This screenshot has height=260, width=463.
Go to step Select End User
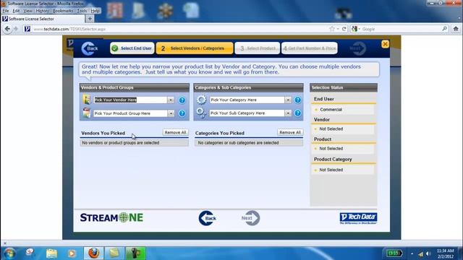tap(132, 48)
